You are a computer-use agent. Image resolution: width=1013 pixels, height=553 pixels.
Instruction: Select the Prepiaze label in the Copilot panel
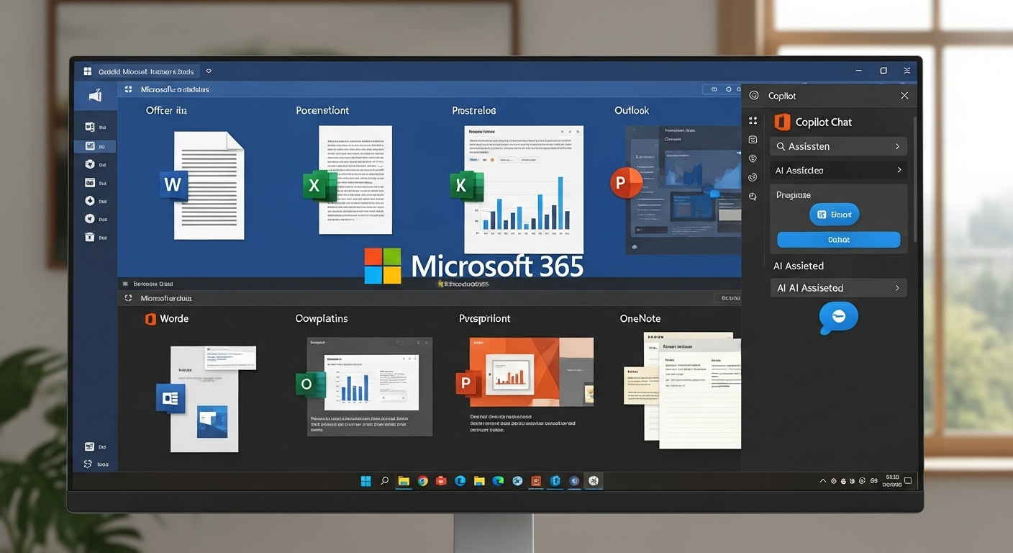click(x=794, y=194)
